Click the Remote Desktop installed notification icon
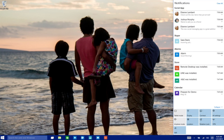The width and height of the screenshot is (224, 140). [x=177, y=68]
